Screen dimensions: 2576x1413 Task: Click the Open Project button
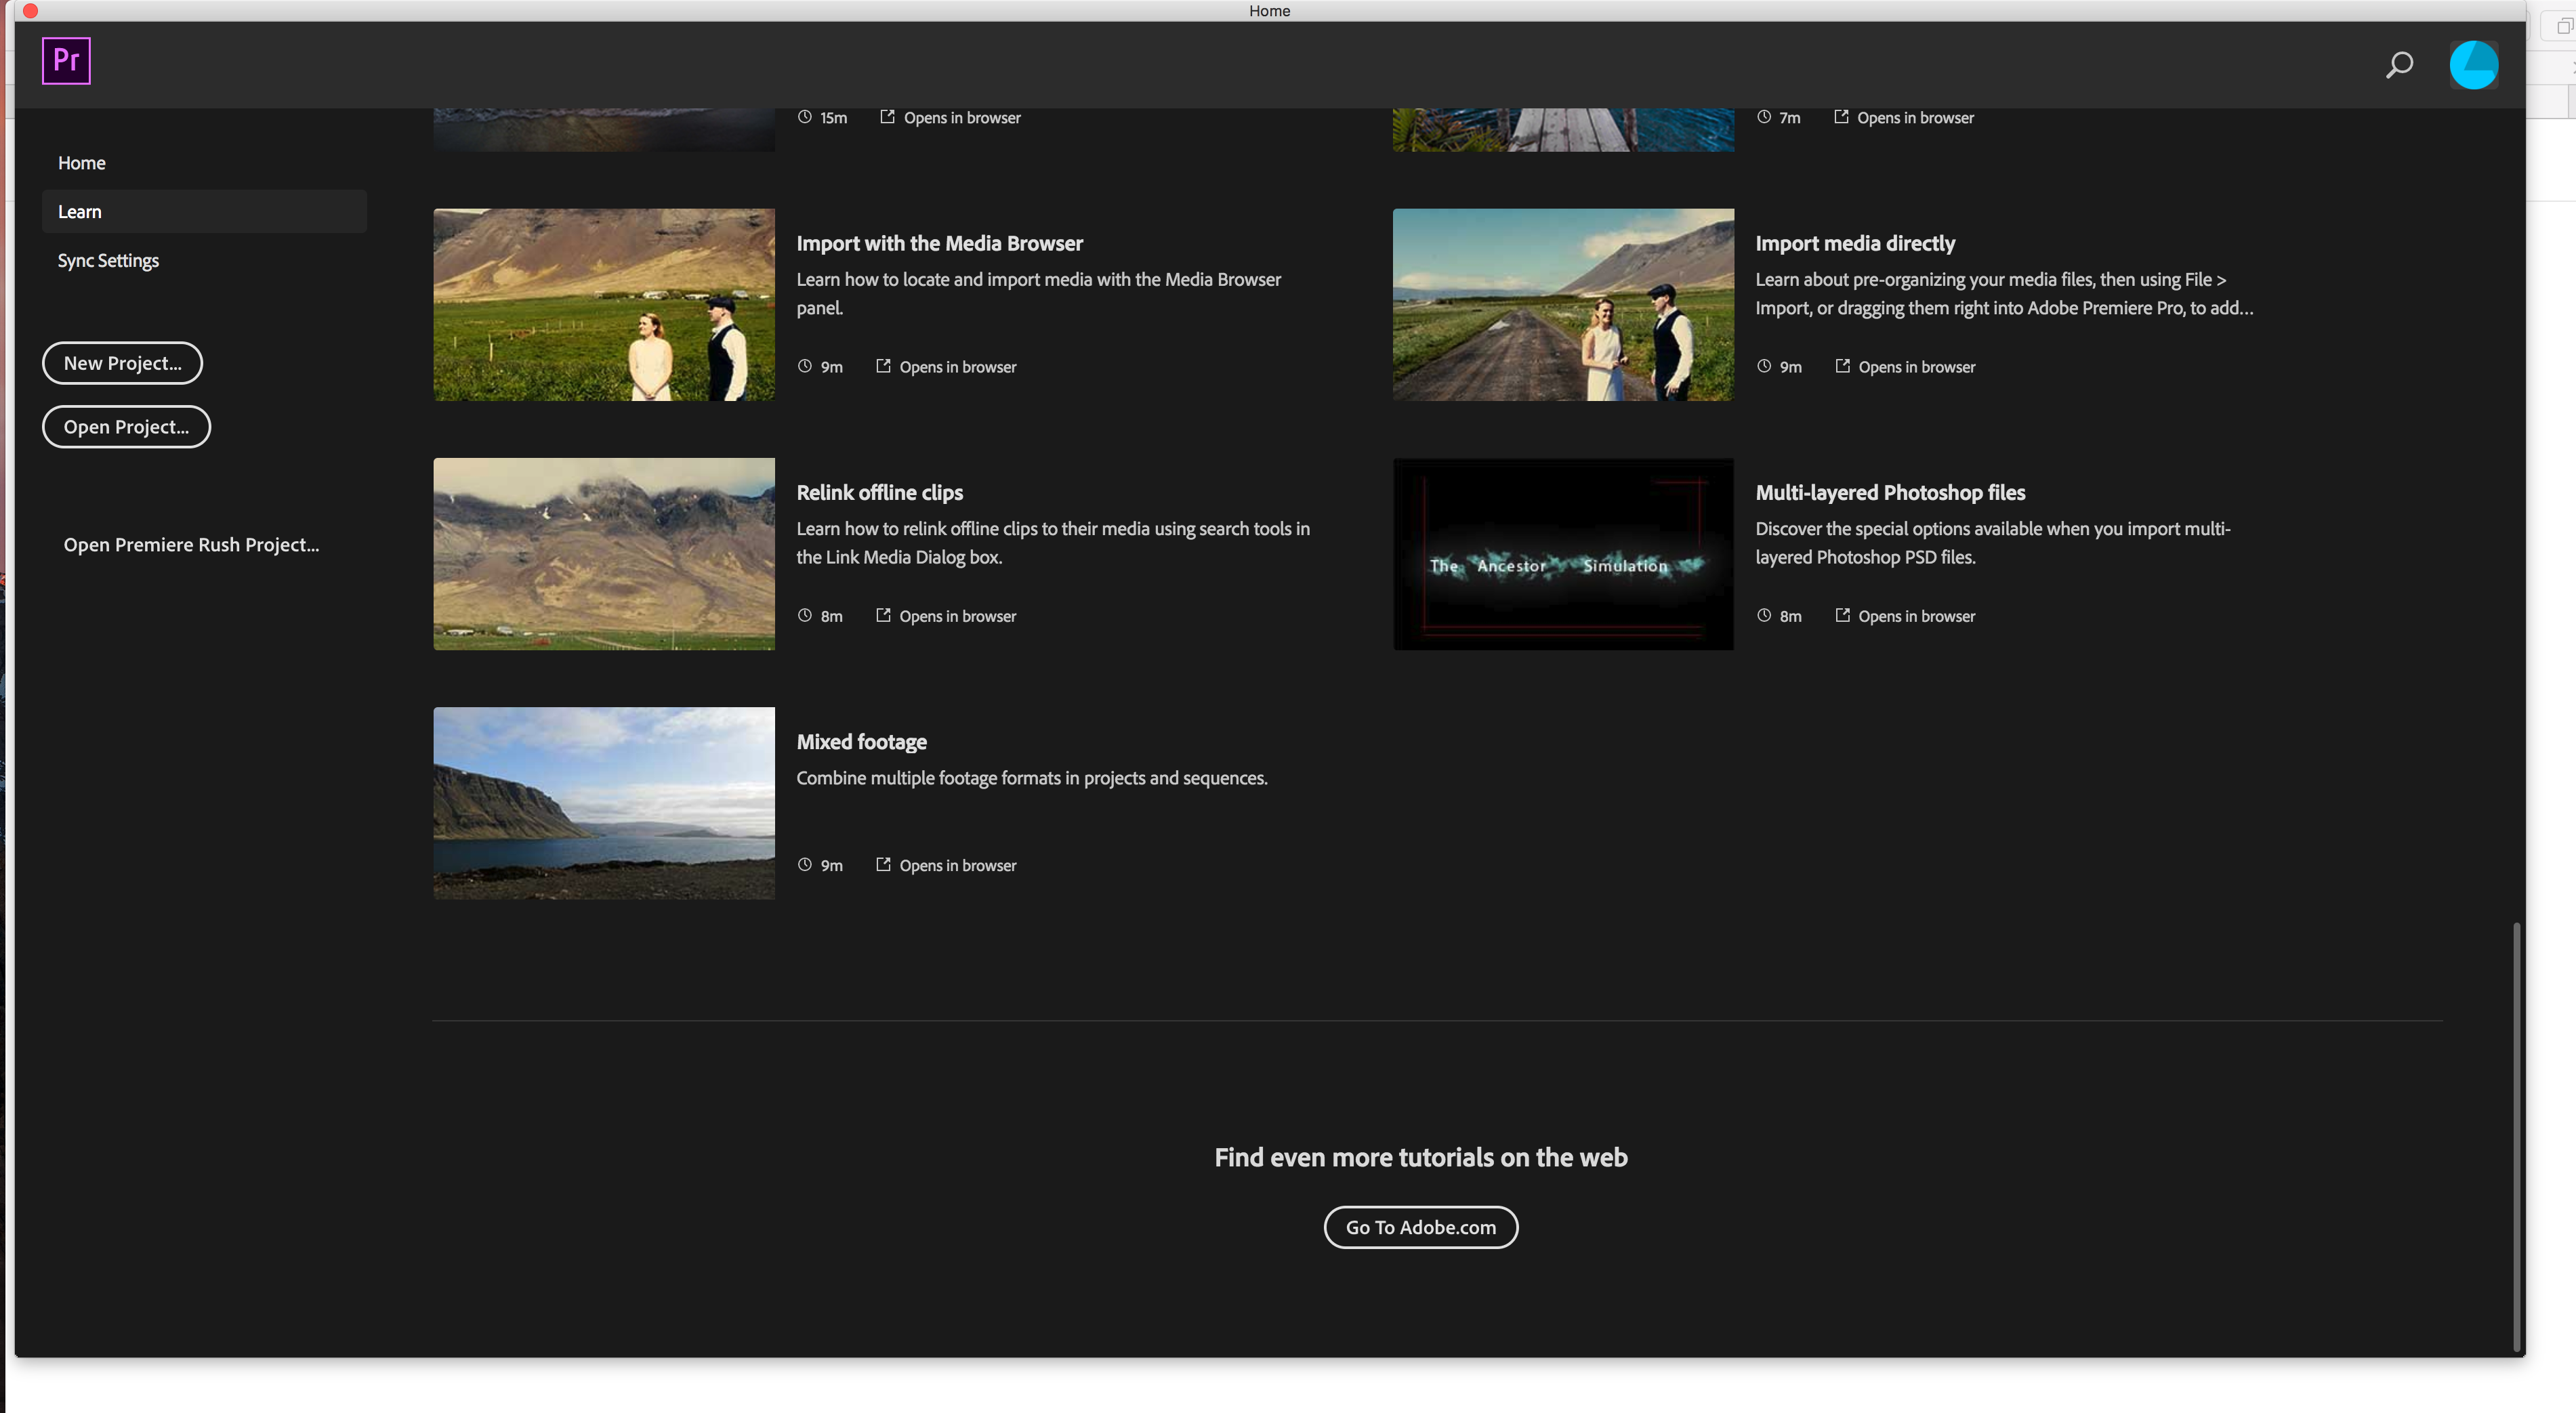pyautogui.click(x=126, y=426)
